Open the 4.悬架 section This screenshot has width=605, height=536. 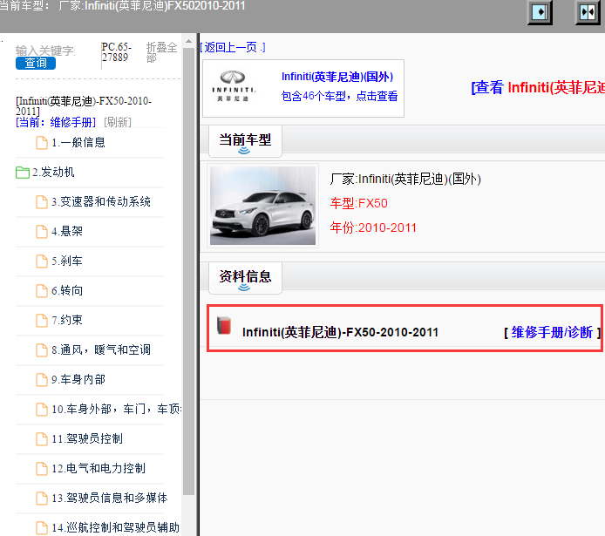tap(67, 231)
